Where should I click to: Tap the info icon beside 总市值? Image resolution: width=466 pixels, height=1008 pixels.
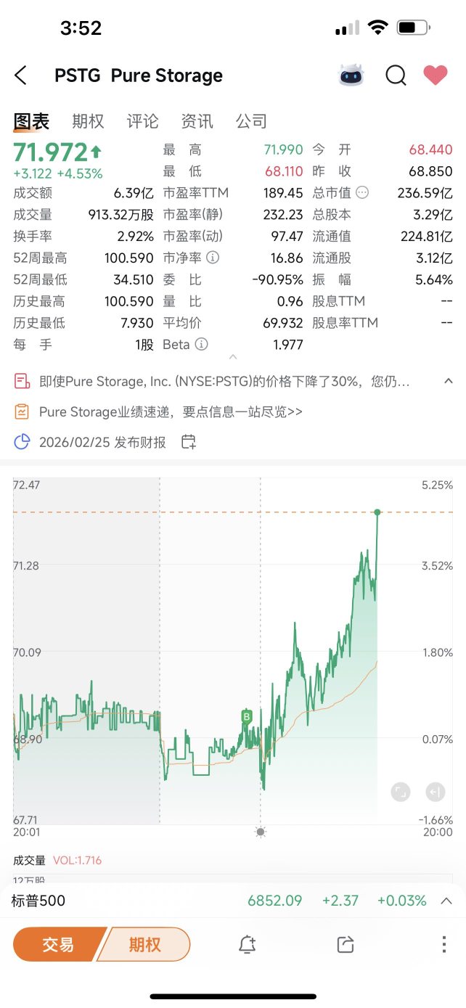(x=362, y=193)
